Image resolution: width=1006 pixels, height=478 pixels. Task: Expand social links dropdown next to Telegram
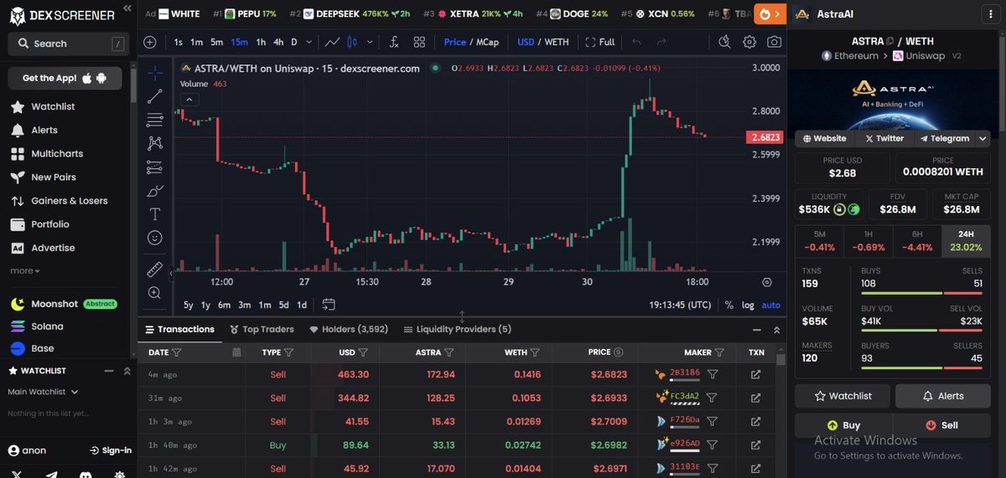click(983, 138)
